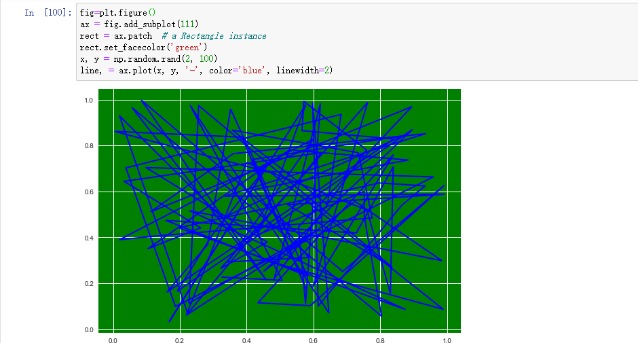Click y-axis tick label 0.2
Image resolution: width=638 pixels, height=343 pixels.
[x=89, y=283]
